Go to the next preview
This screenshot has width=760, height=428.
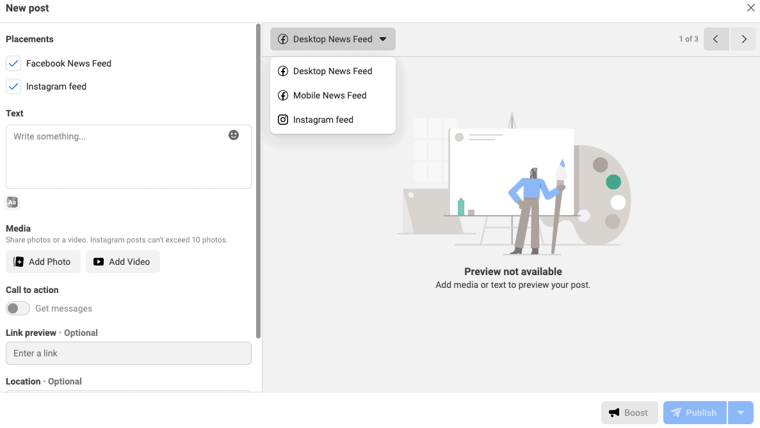click(743, 39)
